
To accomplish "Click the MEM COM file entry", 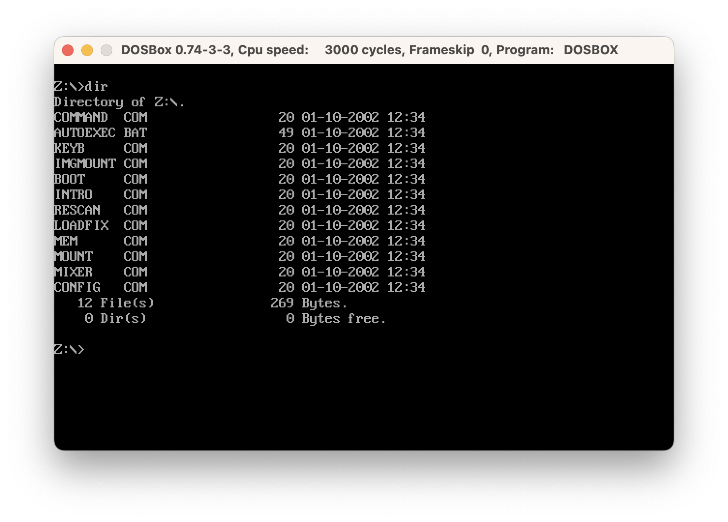I will coord(240,241).
